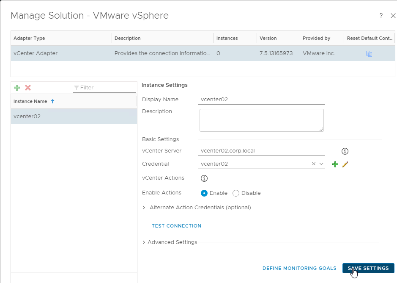Click the vCenter Server input field

262,151
